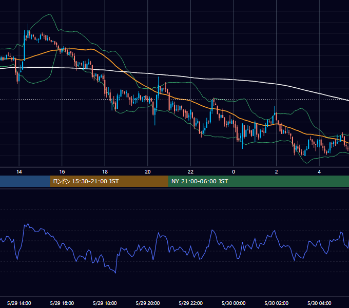Click the 5/30 02:00 time label
Image resolution: width=349 pixels, height=308 pixels.
point(277,303)
